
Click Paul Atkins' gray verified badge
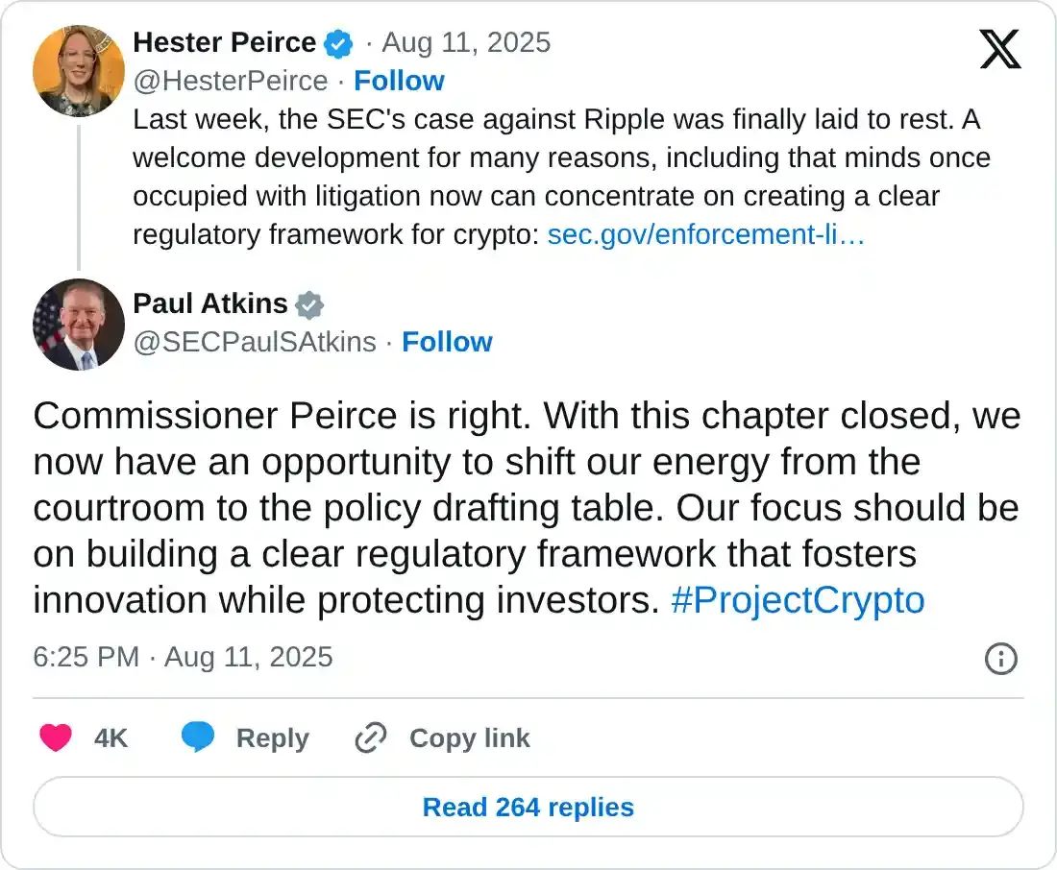309,304
